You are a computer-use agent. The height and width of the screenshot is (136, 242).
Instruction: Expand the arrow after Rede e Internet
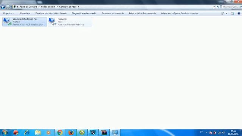pyautogui.click(x=57, y=7)
